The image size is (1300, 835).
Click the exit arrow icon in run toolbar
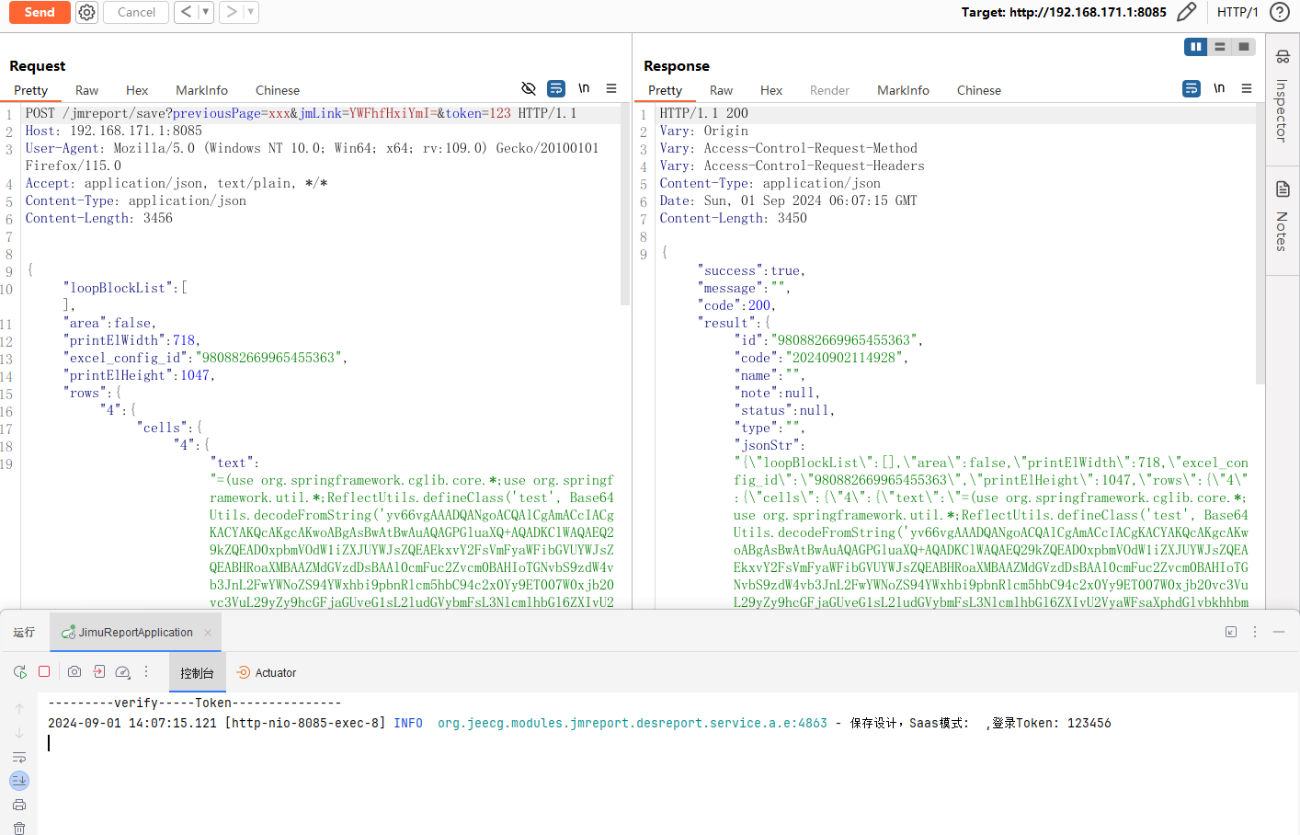point(99,672)
